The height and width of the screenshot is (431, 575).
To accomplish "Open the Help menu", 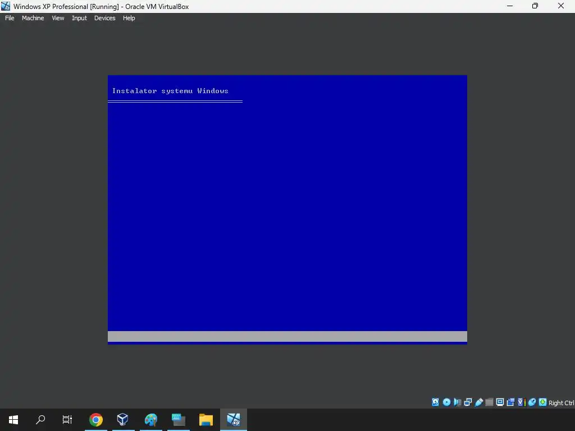I will pos(129,18).
